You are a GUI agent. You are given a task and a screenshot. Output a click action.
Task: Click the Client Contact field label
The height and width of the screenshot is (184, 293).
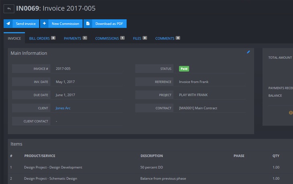tap(36, 121)
